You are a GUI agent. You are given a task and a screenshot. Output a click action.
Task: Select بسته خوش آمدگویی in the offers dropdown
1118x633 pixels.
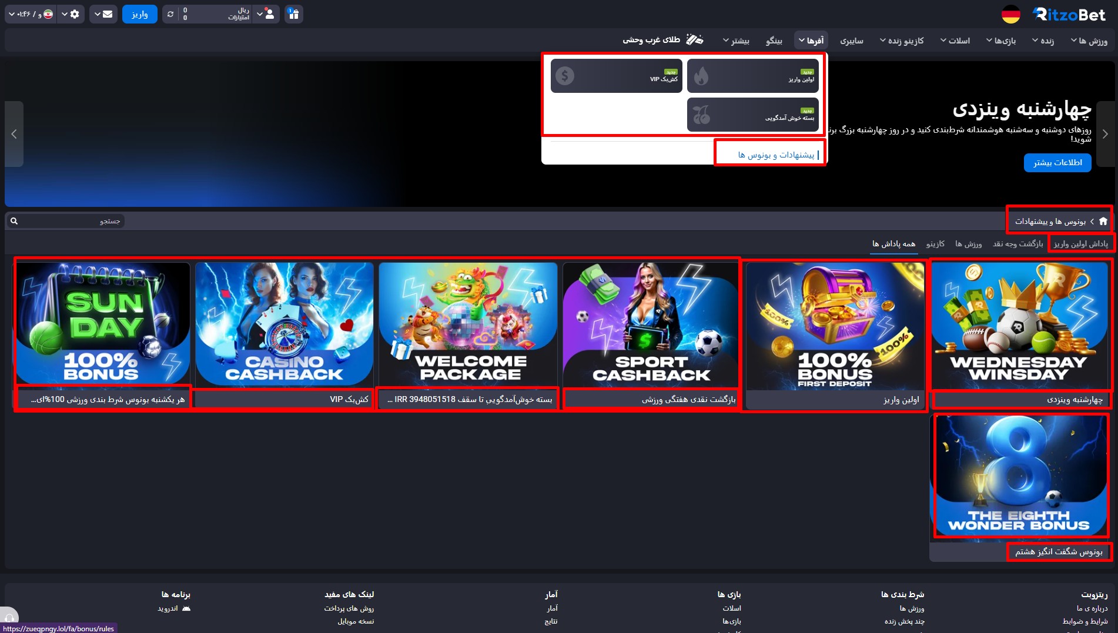coord(753,115)
